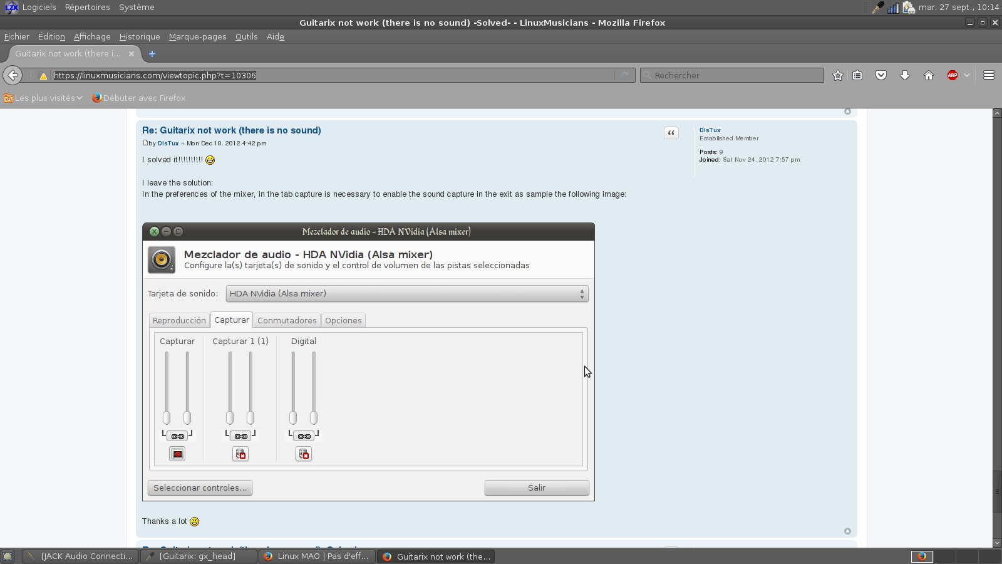This screenshot has width=1002, height=564.
Task: Close the Guitarix not work tab
Action: tap(132, 54)
